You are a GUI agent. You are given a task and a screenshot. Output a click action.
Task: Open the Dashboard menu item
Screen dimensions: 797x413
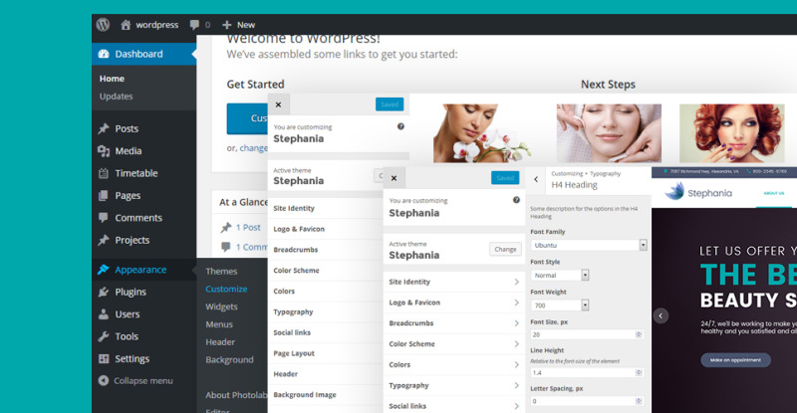143,54
